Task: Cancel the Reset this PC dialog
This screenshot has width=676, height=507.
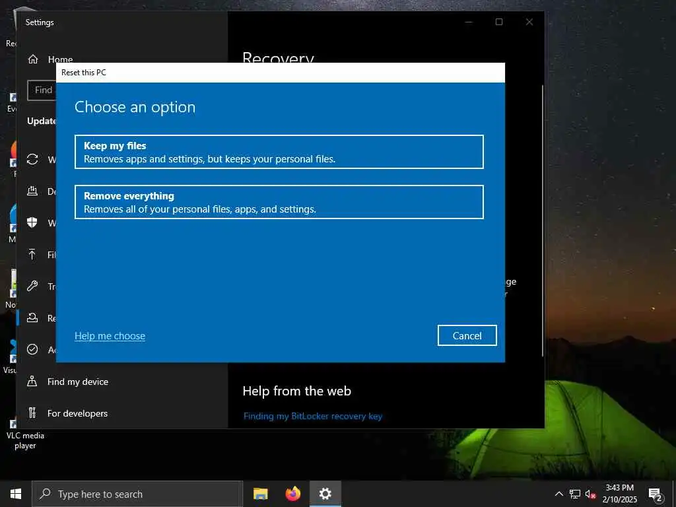Action: (x=467, y=335)
